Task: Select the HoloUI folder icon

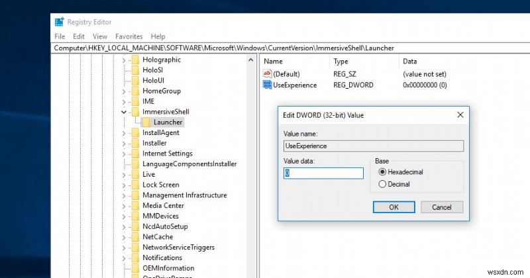Action: point(135,81)
